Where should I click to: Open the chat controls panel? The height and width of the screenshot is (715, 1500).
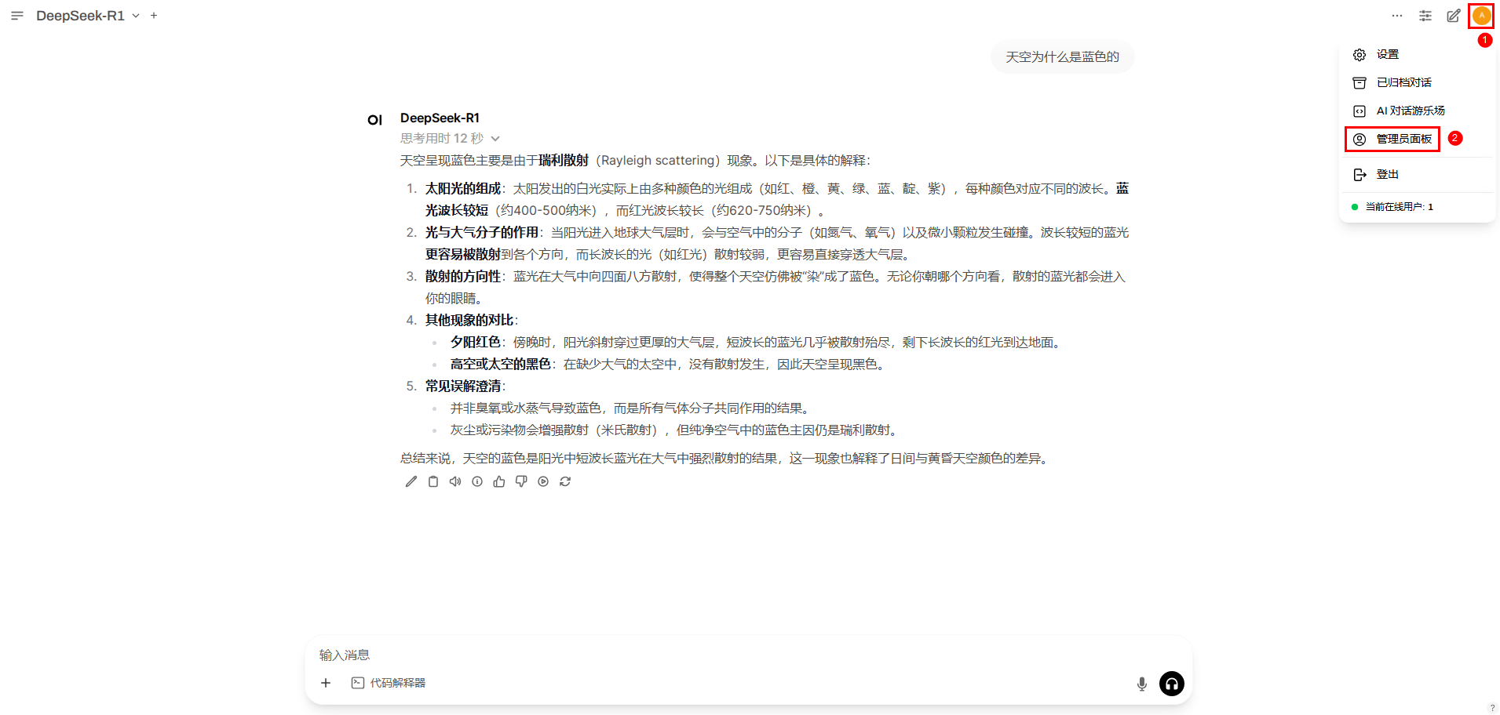(x=1425, y=16)
